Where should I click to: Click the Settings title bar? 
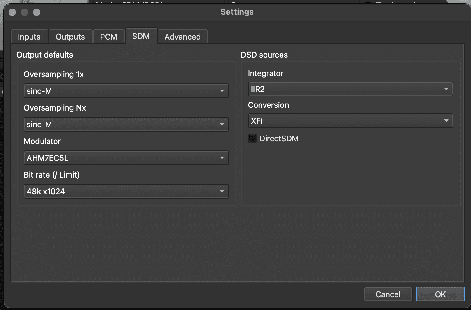click(237, 12)
